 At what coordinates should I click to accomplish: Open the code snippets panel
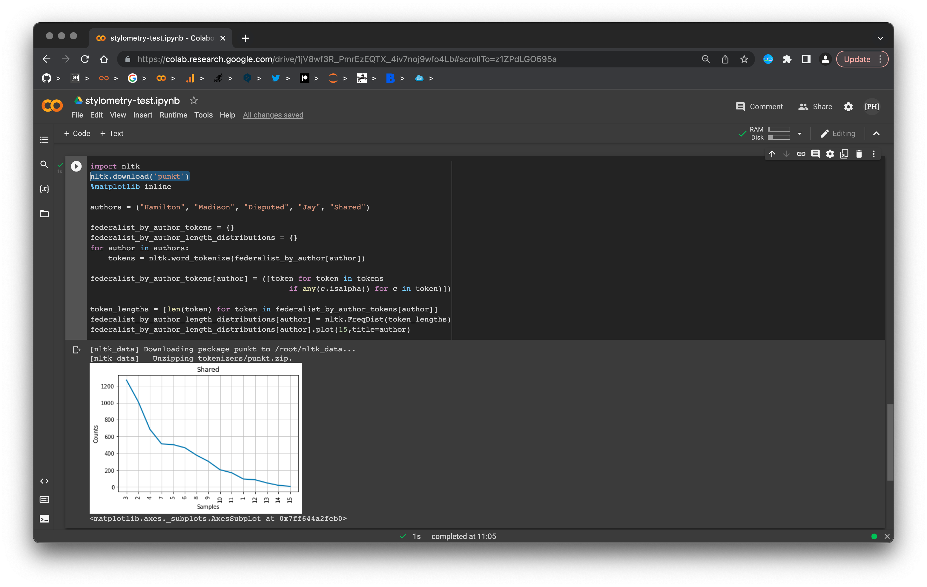tap(44, 481)
